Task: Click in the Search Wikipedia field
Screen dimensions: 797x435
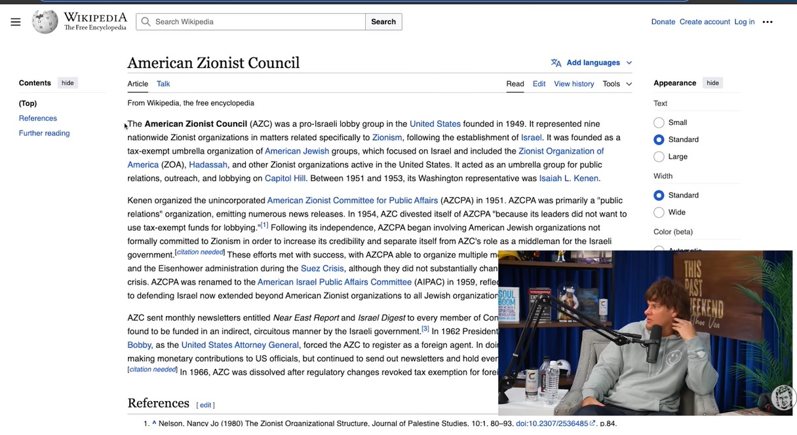Action: tap(256, 22)
